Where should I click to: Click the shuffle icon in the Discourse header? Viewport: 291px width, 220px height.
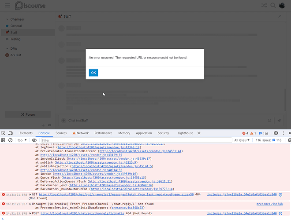[x=264, y=5]
